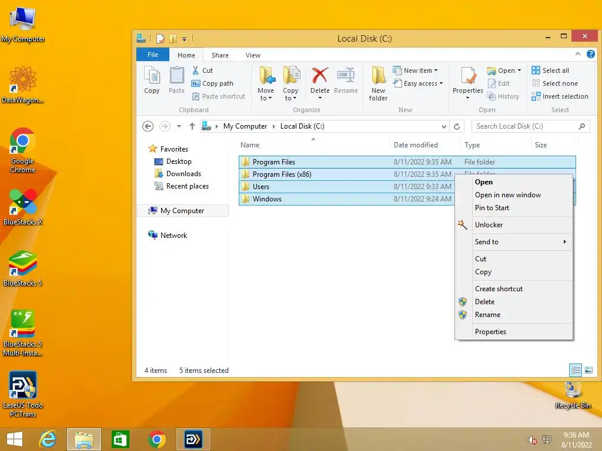
Task: Click History in the Open group
Action: [x=503, y=96]
